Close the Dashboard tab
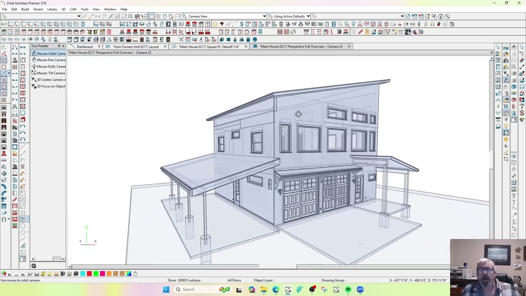The image size is (526, 296). [x=99, y=46]
